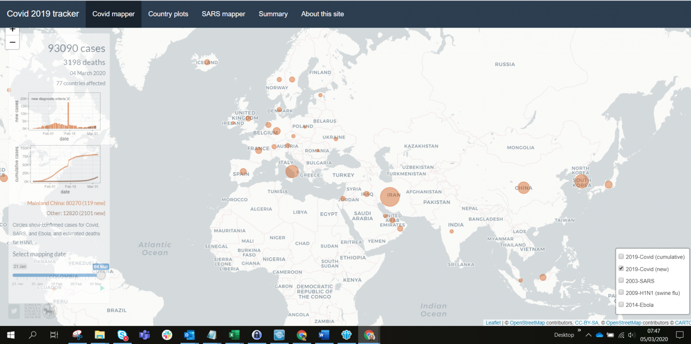Expand hidden system tray icons chevron
Viewport: 691px width, 344px height.
pos(588,335)
